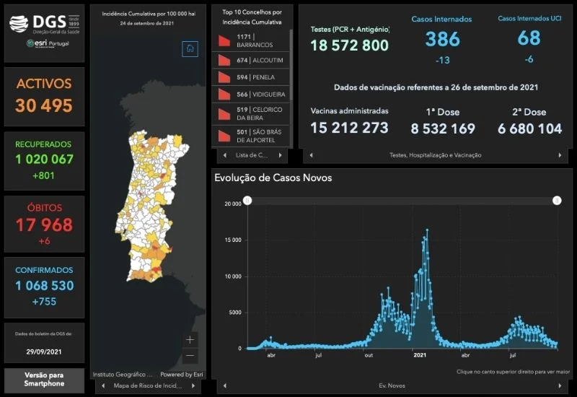Image resolution: width=577 pixels, height=397 pixels.
Task: Click recovered daily change +801
Action: click(43, 175)
